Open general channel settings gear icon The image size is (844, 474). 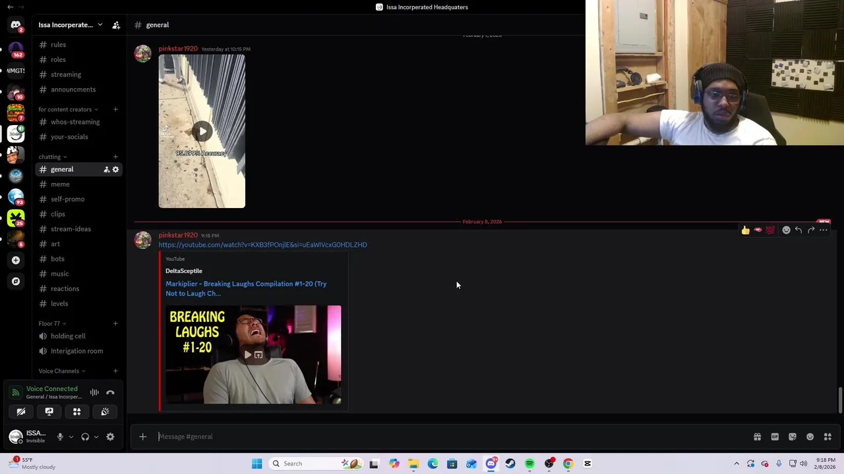coord(115,169)
